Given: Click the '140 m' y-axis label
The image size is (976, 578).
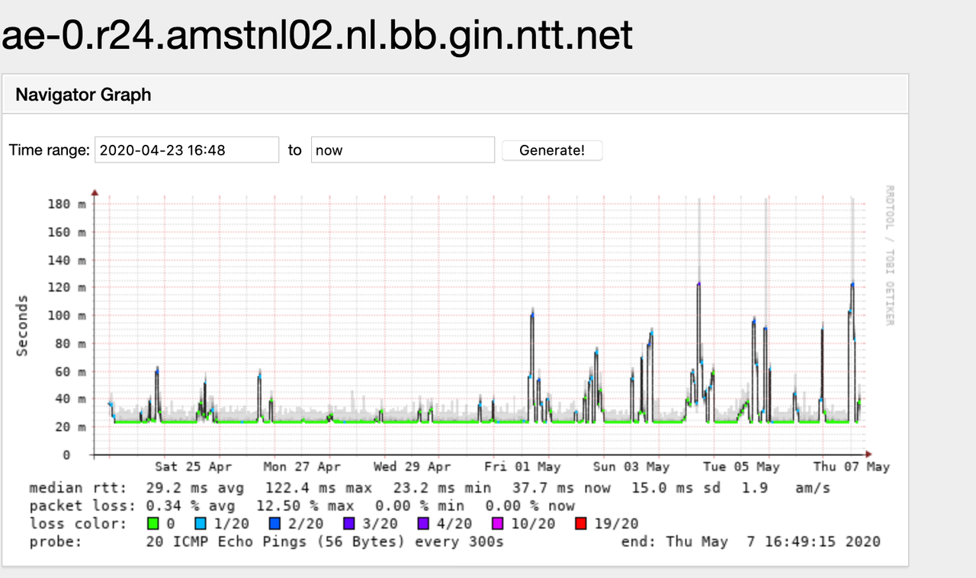Looking at the screenshot, I should click(69, 260).
